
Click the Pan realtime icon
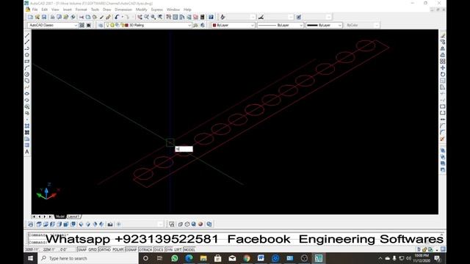point(140,17)
